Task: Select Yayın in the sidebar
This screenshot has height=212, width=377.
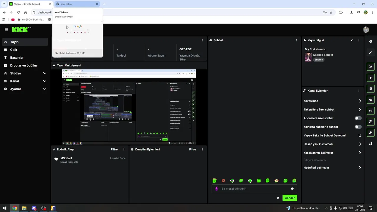Action: coord(25,42)
